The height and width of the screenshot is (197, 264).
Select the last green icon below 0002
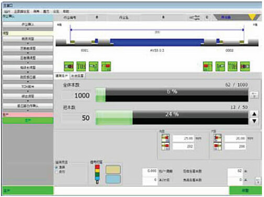pyautogui.click(x=245, y=66)
